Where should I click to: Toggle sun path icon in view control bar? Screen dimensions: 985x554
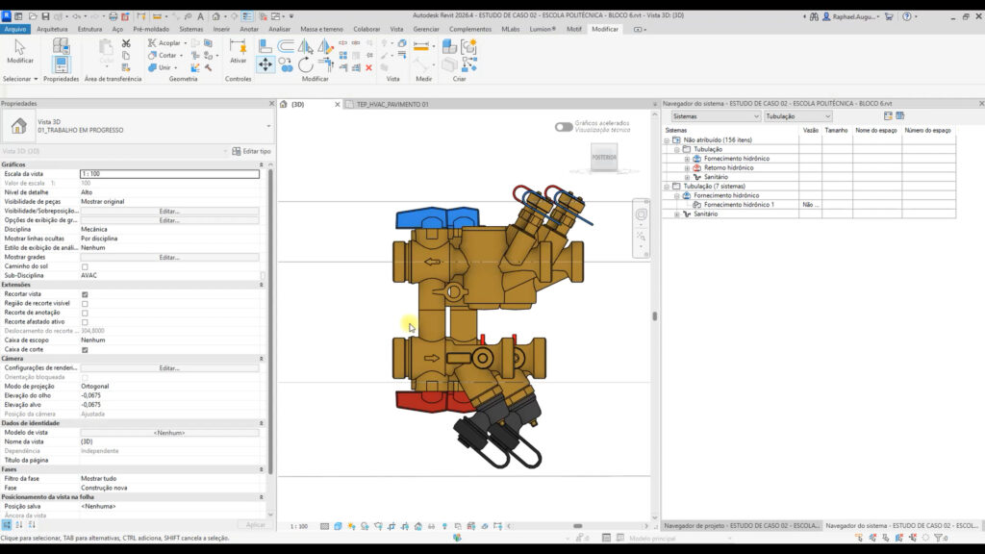tap(351, 526)
